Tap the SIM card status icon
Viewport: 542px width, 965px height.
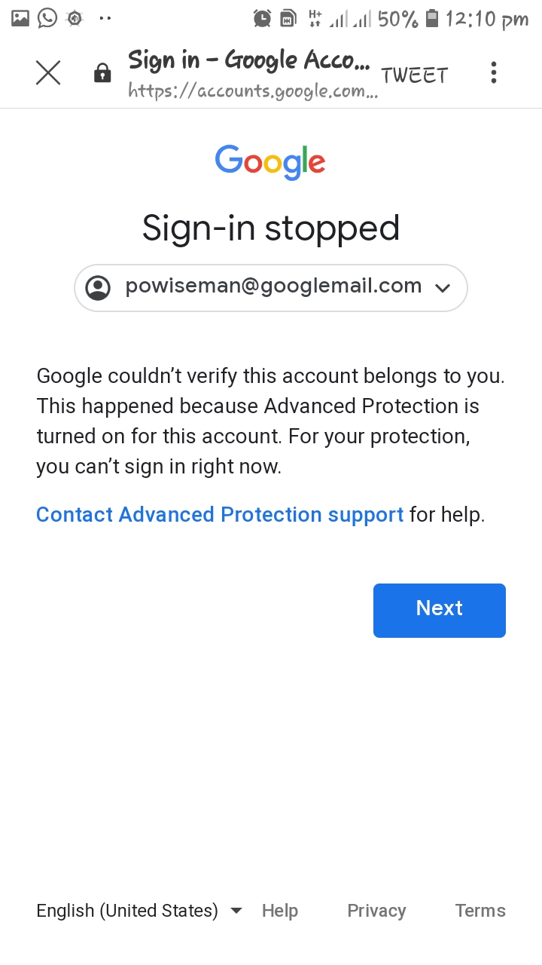pyautogui.click(x=288, y=19)
